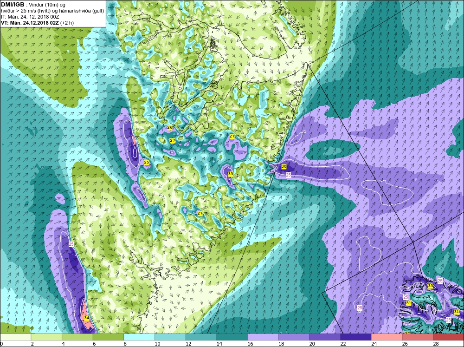Select the above-28 m/s dark red swatch
The image size is (464, 347).
click(448, 337)
